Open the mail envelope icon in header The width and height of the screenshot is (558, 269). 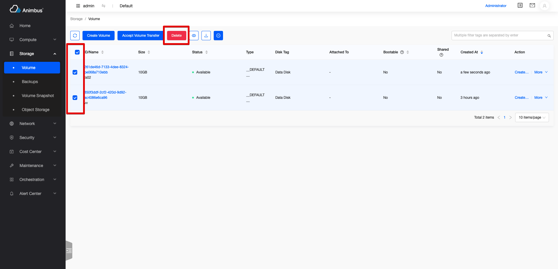[532, 6]
